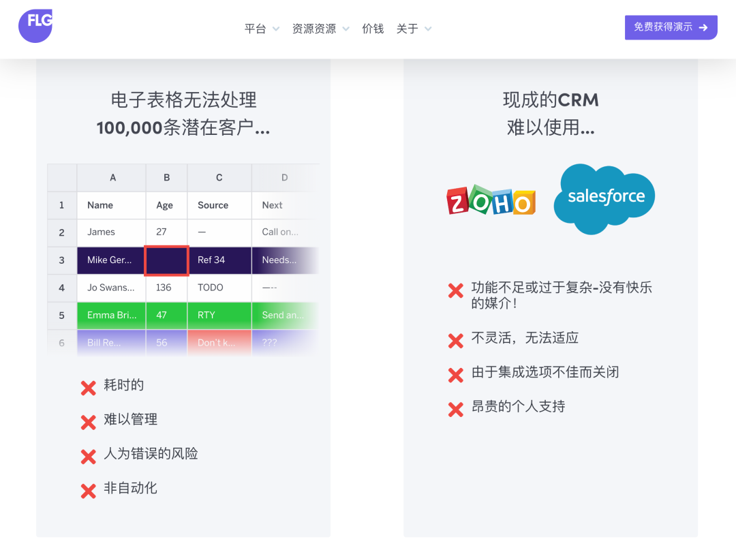736x552 pixels.
Task: Select the Call on... cell
Action: click(286, 232)
